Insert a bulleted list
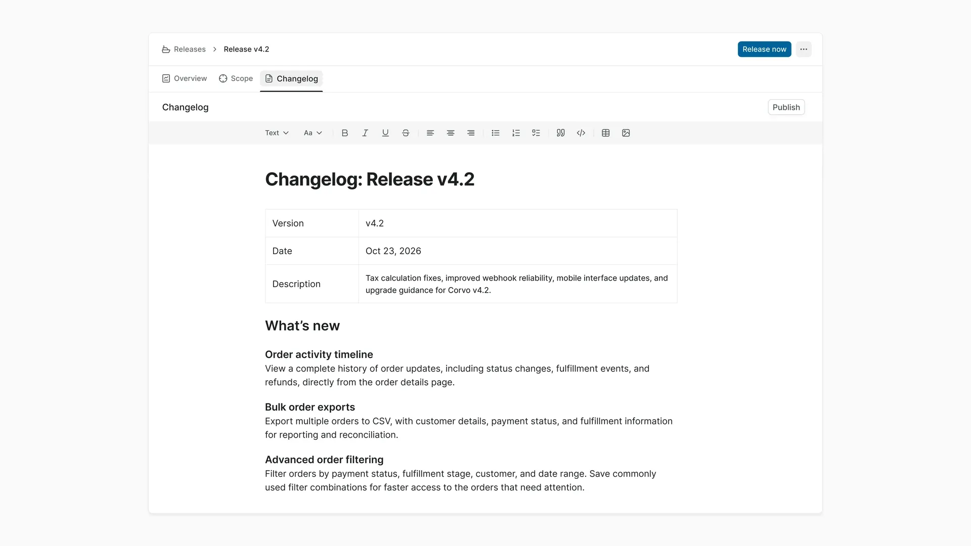Viewport: 971px width, 546px height. [496, 133]
